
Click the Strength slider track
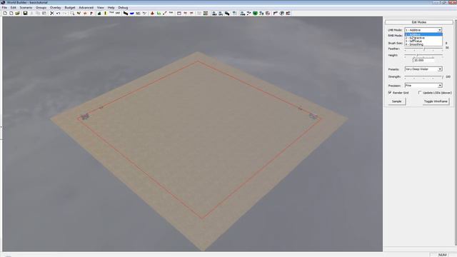[x=423, y=77]
